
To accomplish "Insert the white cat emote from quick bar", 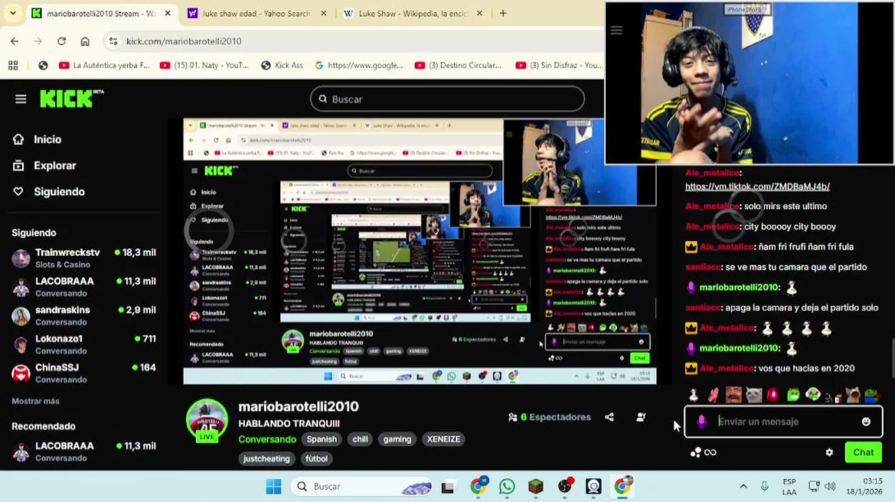I will 754,395.
